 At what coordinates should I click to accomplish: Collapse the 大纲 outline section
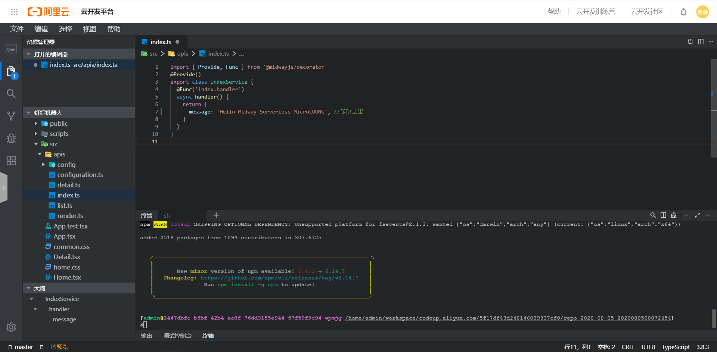pos(29,289)
